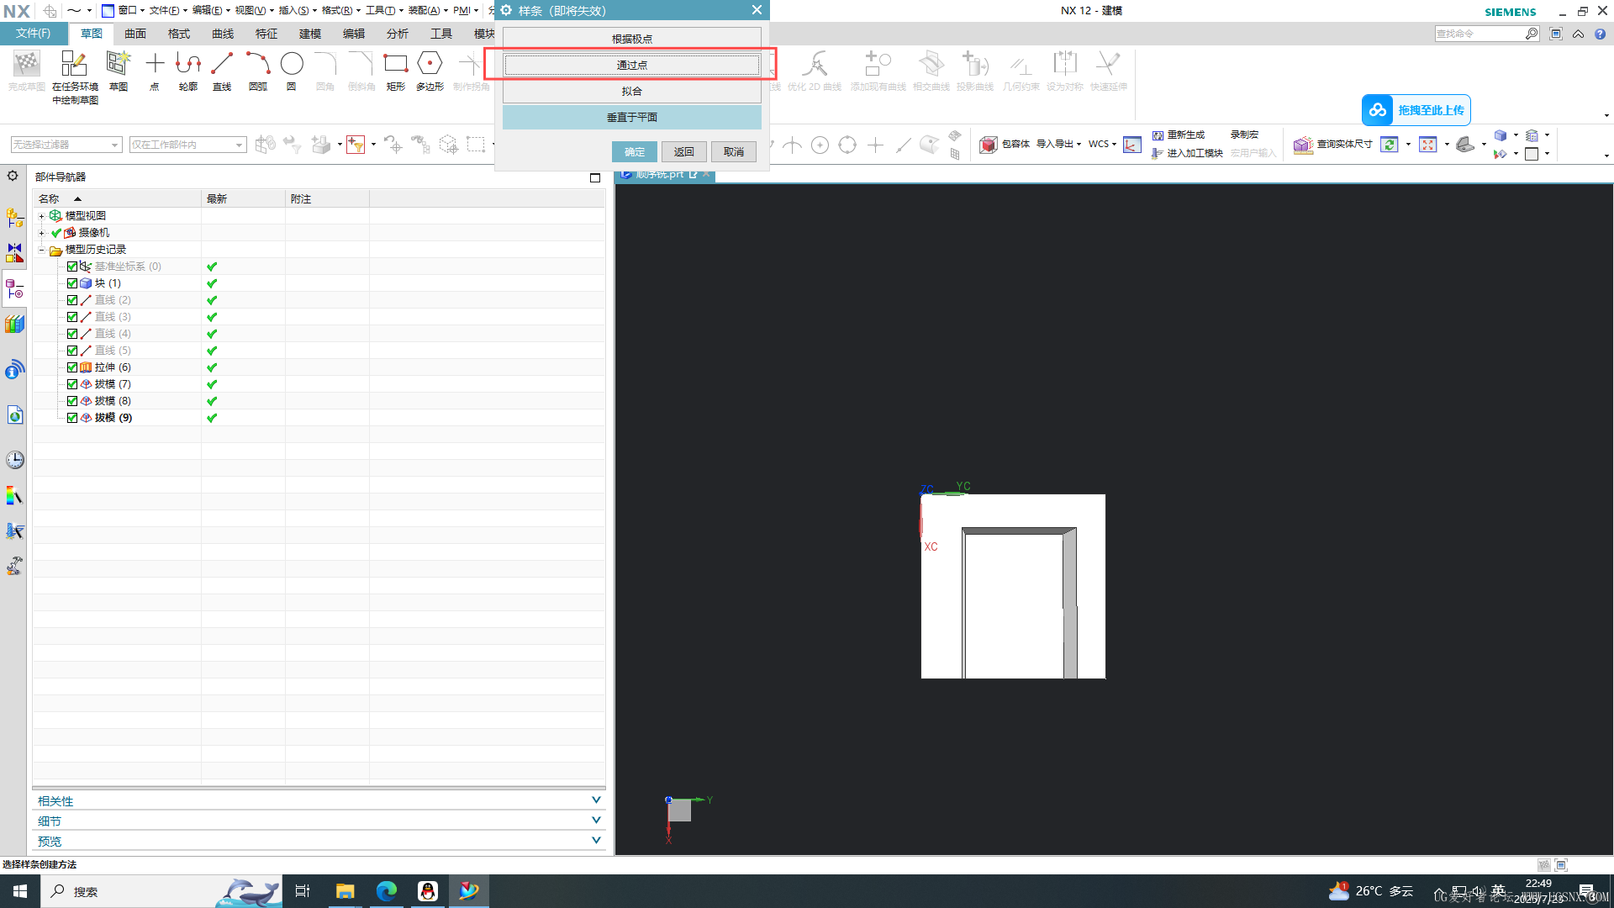Viewport: 1614px width, 908px height.
Task: Click the Sketch (草图) create icon
Action: (119, 64)
